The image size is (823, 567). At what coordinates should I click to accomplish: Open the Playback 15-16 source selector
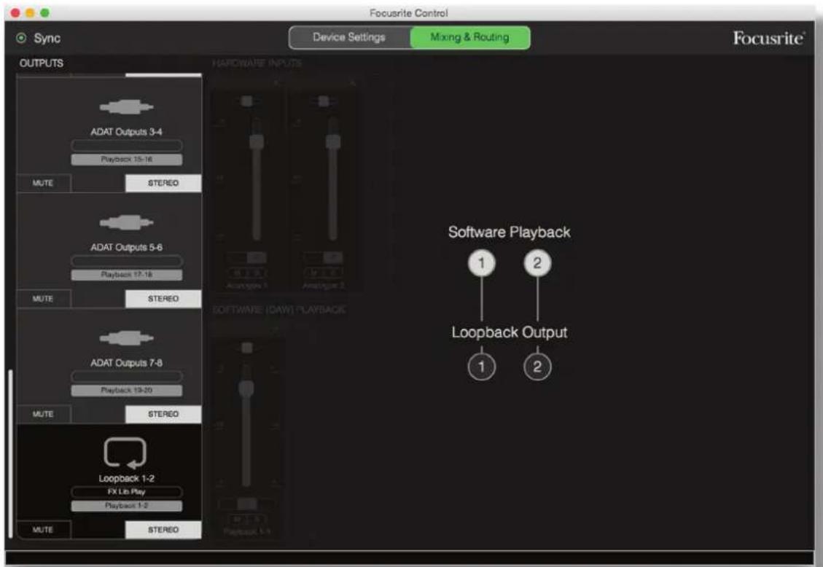(x=127, y=160)
